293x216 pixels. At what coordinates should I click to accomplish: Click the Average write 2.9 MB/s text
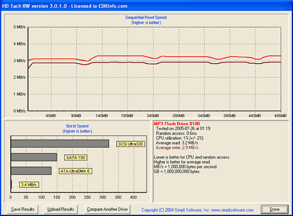(x=177, y=148)
